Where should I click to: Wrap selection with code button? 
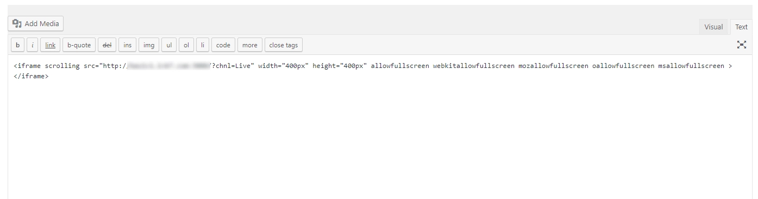coord(223,45)
